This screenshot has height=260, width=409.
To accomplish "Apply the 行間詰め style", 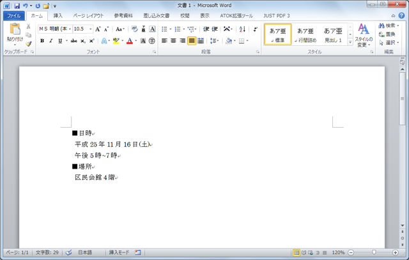I will point(305,34).
